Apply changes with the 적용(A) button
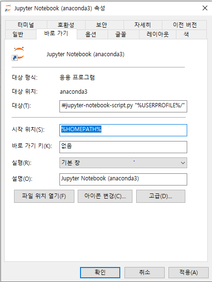The image size is (212, 282). [189, 273]
